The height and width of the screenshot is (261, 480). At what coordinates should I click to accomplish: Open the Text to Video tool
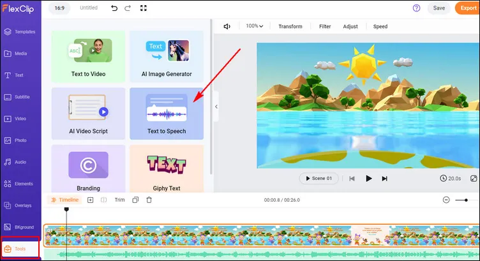pyautogui.click(x=88, y=56)
